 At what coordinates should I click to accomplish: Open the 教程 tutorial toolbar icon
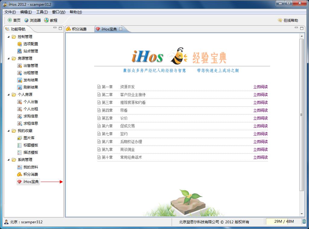pyautogui.click(x=46, y=20)
